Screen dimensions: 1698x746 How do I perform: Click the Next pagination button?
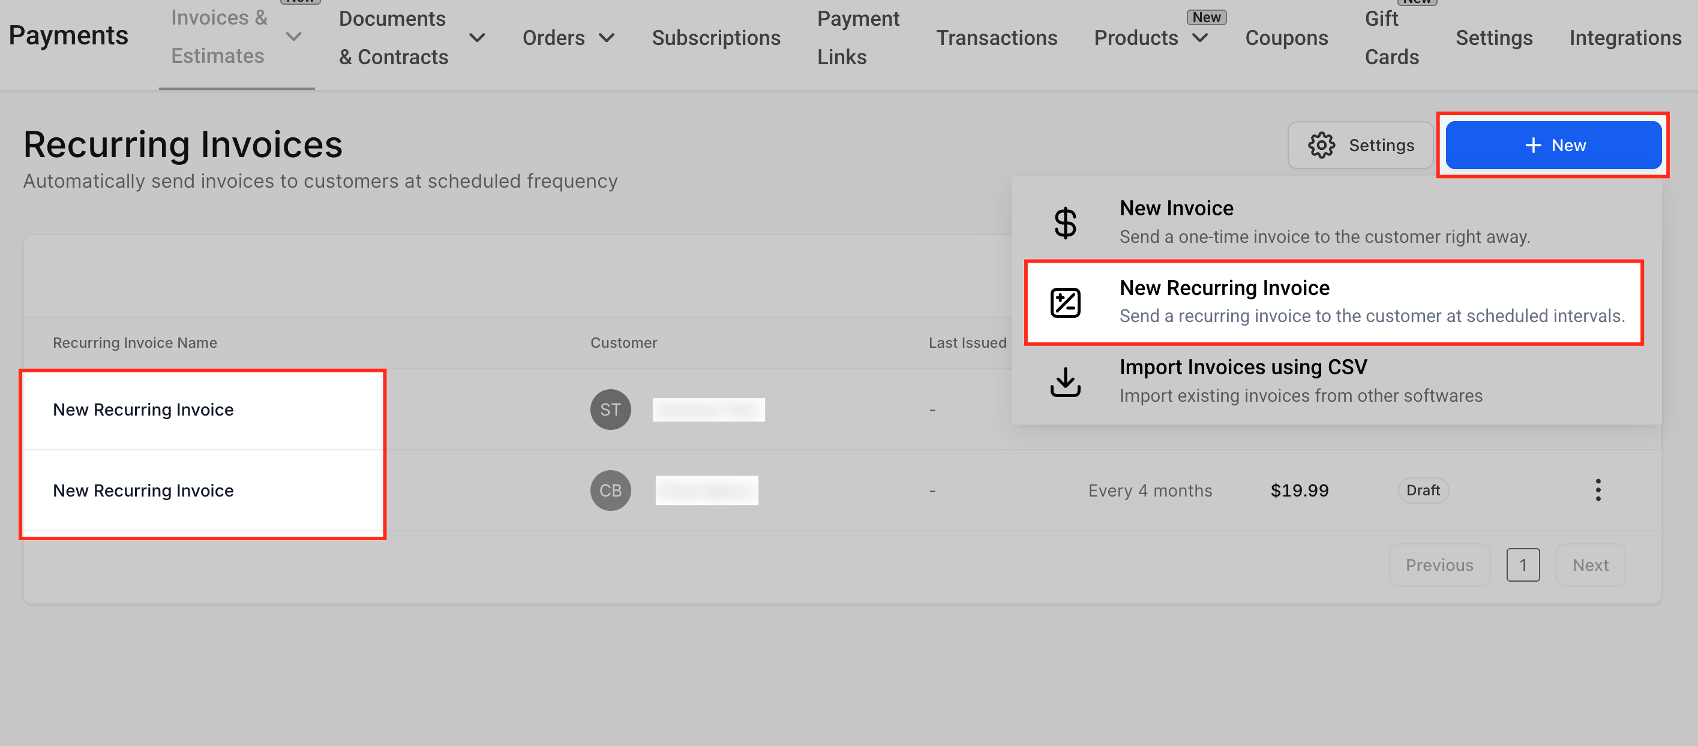point(1589,565)
